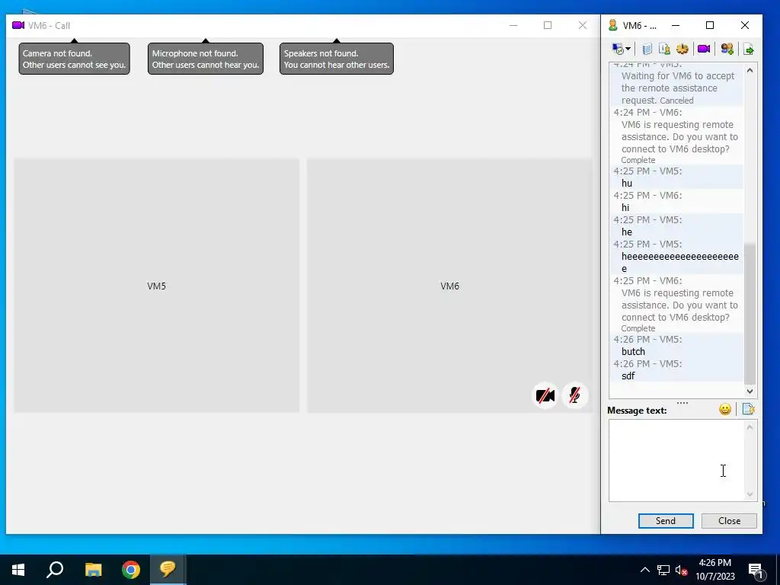Image resolution: width=780 pixels, height=585 pixels.
Task: Open the emoticon smiley picker
Action: [x=725, y=409]
